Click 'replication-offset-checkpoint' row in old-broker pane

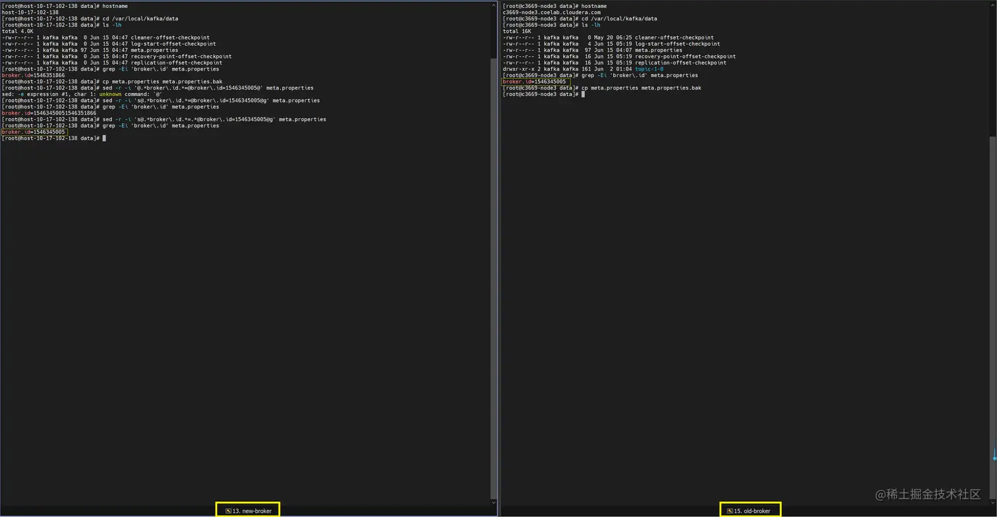point(615,63)
